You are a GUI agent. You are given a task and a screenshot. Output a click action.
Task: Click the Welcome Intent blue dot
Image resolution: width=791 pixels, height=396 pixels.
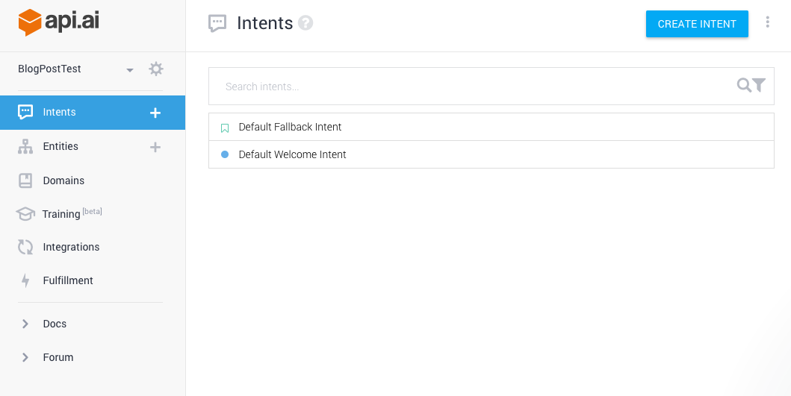[225, 155]
